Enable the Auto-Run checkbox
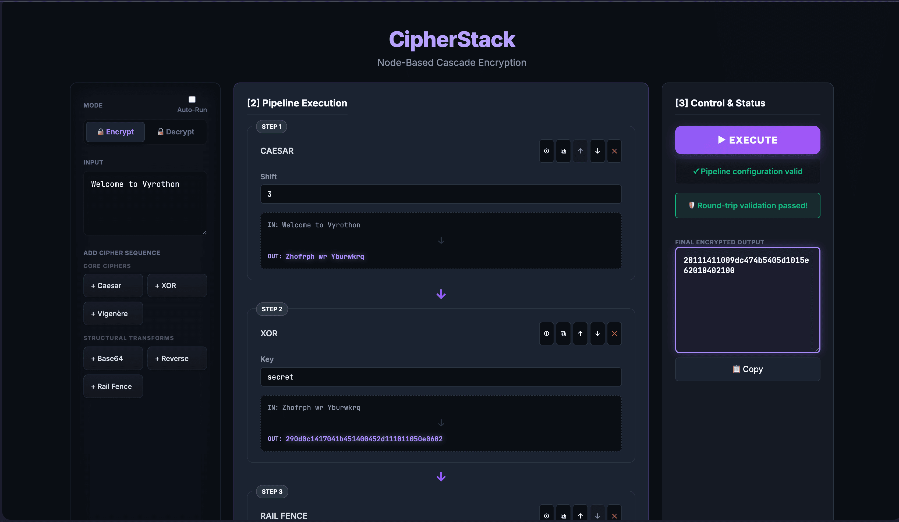This screenshot has width=899, height=522. [x=192, y=99]
